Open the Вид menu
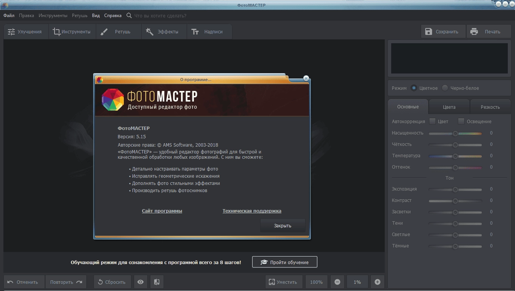This screenshot has width=515, height=291. coord(96,16)
